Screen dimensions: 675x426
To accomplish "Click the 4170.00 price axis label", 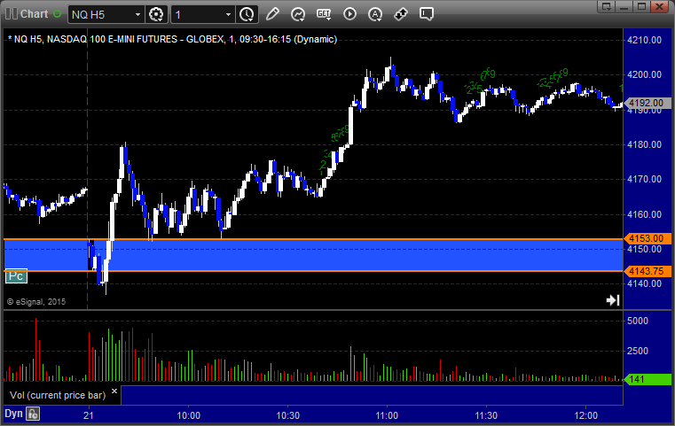I will 645,179.
